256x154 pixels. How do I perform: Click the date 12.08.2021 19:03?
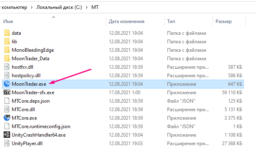(x=126, y=143)
